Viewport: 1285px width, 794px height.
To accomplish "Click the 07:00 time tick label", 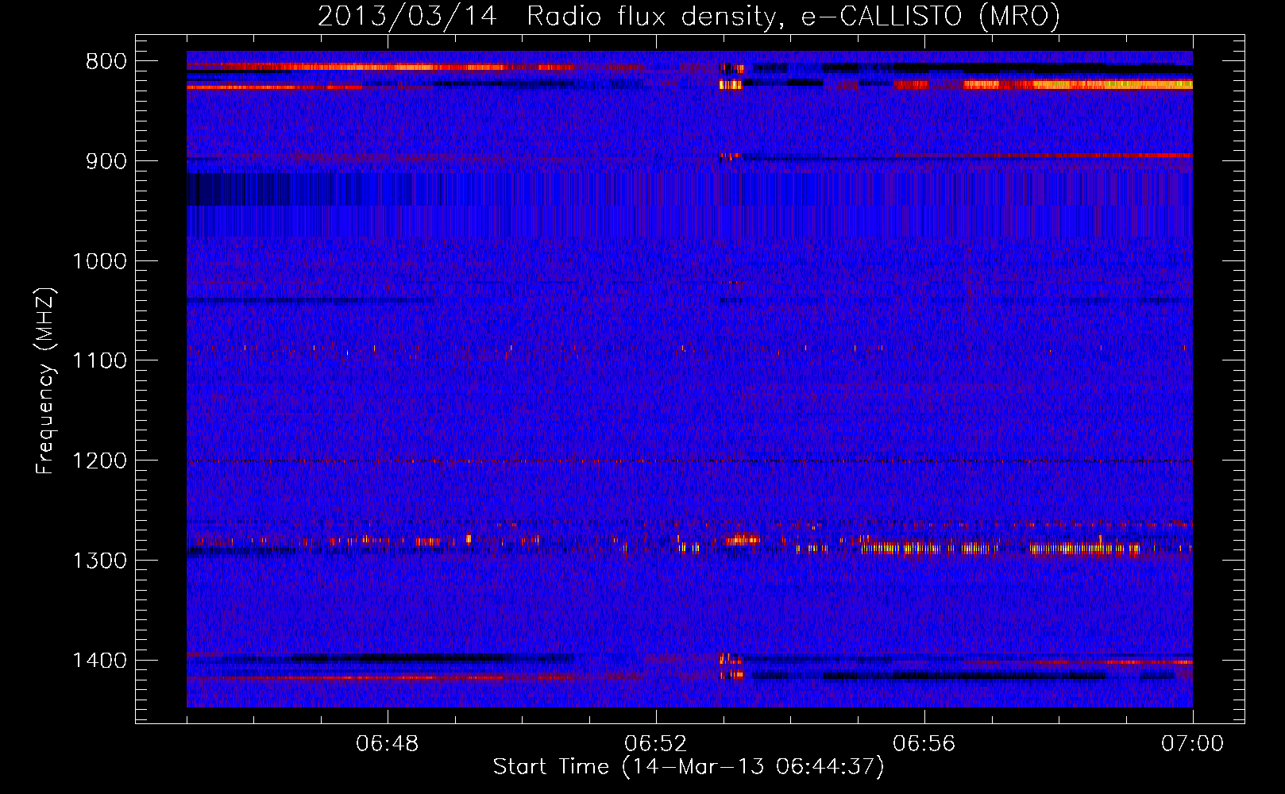I will point(1193,744).
